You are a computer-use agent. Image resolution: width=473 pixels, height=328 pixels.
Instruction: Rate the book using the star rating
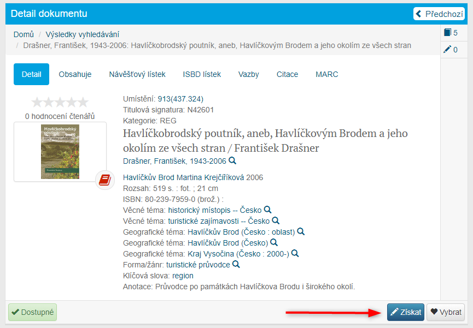coord(60,103)
